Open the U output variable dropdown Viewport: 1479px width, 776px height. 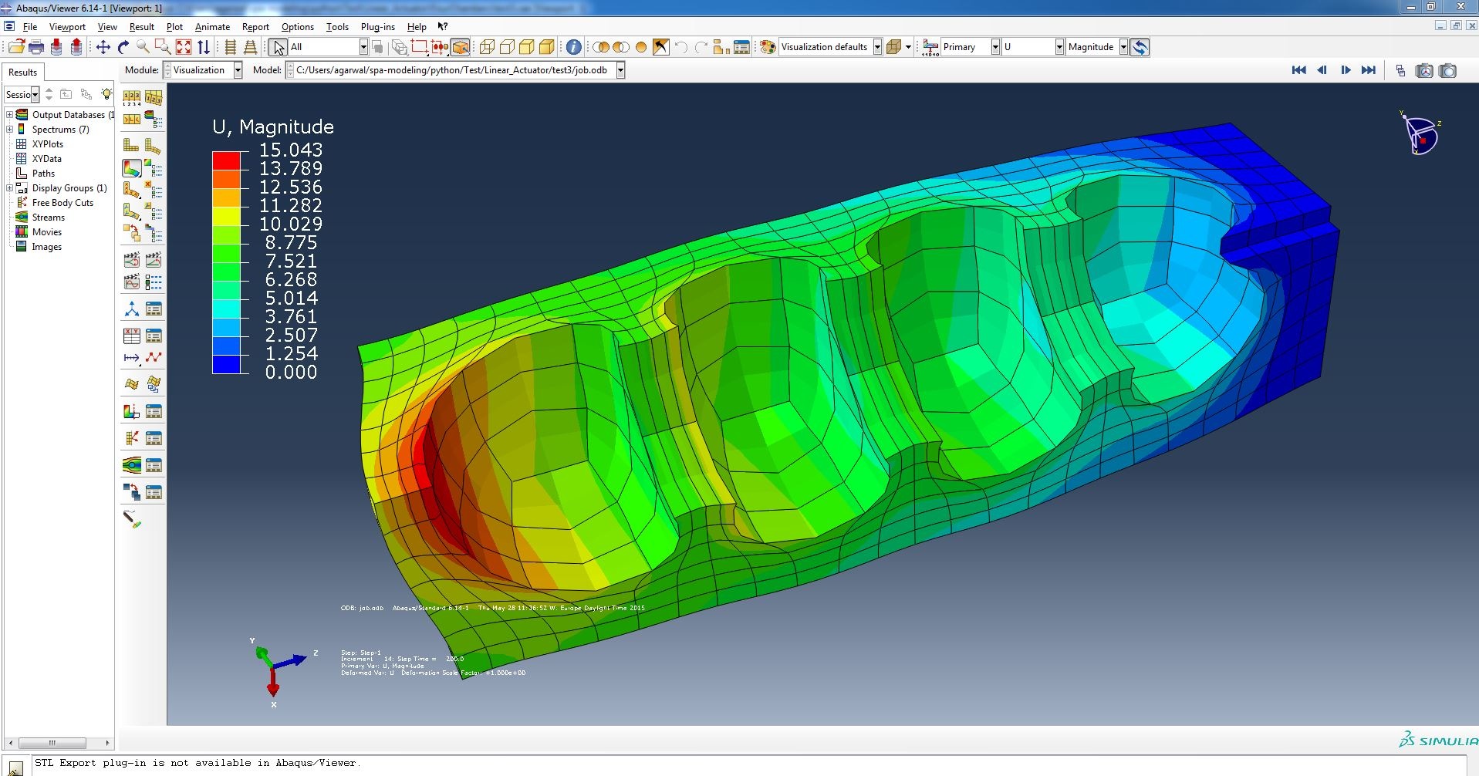coord(1059,47)
